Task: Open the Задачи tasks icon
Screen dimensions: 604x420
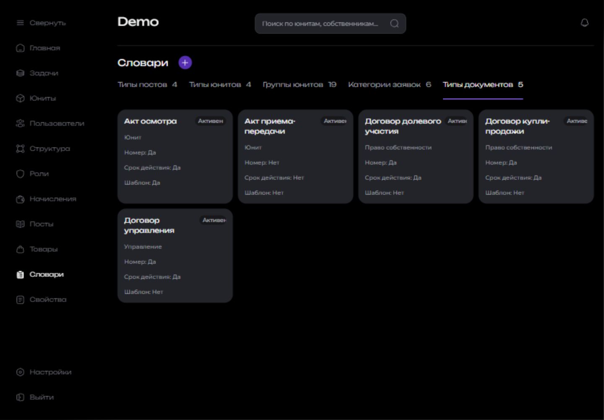Action: tap(20, 73)
